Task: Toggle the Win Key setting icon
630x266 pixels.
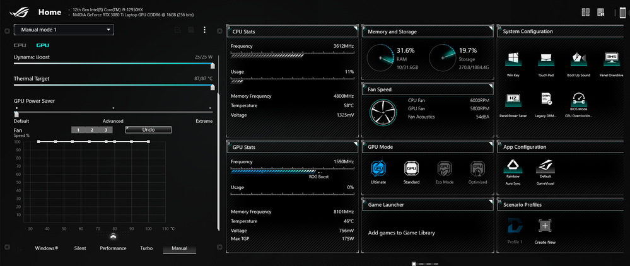Action: coord(513,59)
